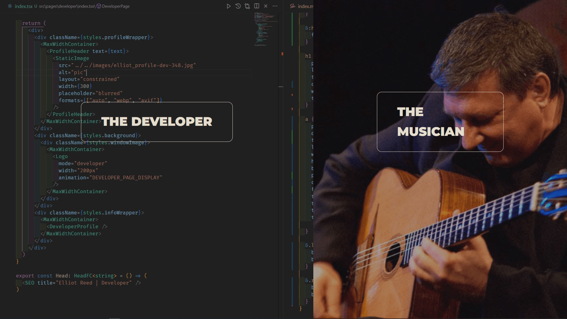Open the editor more actions ellipsis
Screen dimensions: 567x319
pos(275,6)
